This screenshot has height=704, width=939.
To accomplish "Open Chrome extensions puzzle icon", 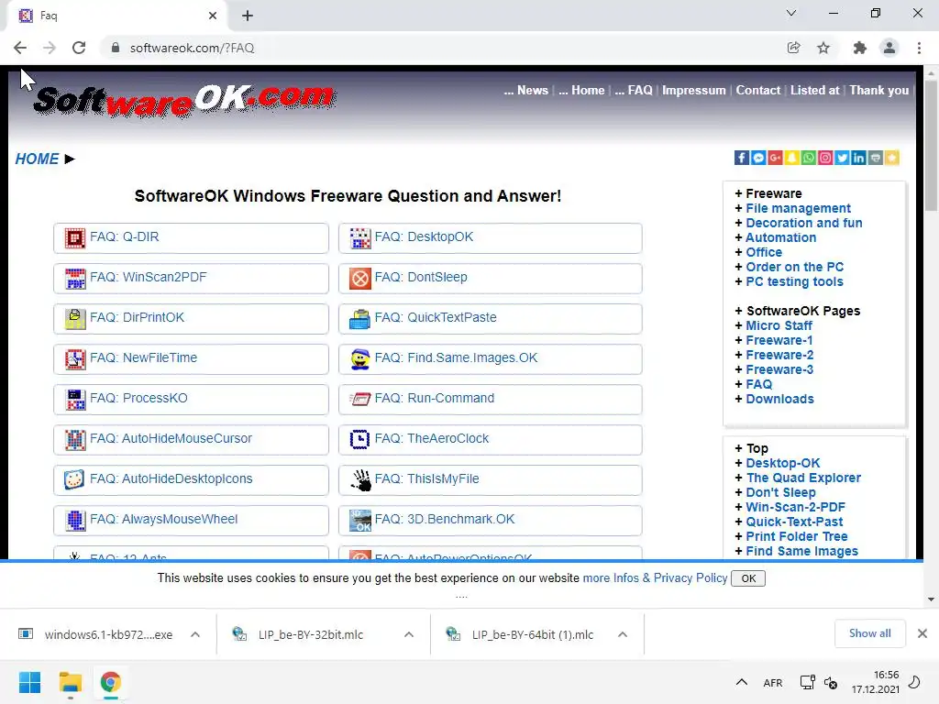I will (x=859, y=48).
